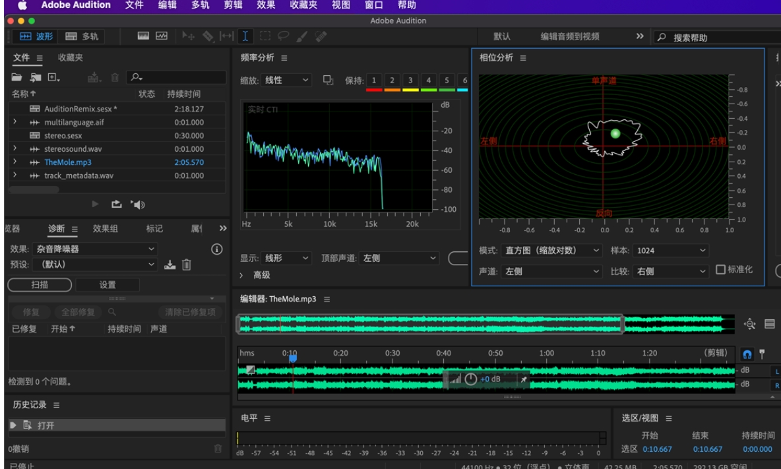This screenshot has height=469, width=781.
Task: Enable the 标准化 checkbox
Action: [720, 269]
